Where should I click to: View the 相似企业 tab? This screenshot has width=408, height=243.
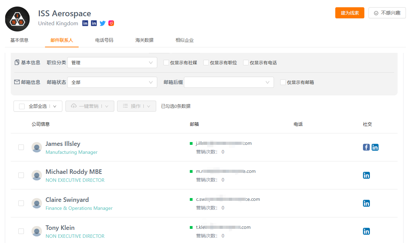click(x=184, y=40)
